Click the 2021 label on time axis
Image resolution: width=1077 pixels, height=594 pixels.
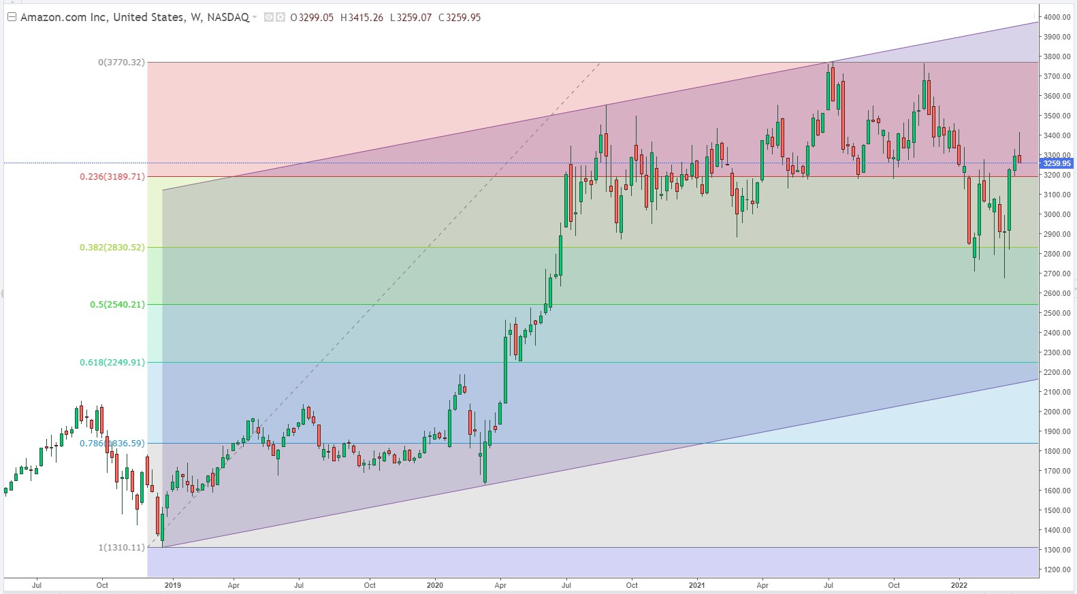[696, 585]
